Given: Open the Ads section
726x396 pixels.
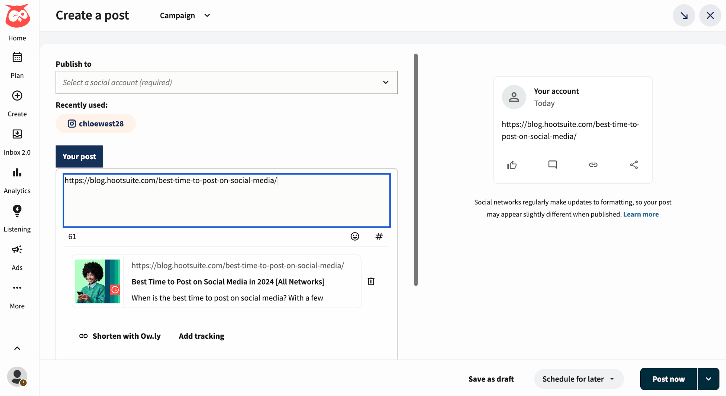Looking at the screenshot, I should [17, 249].
